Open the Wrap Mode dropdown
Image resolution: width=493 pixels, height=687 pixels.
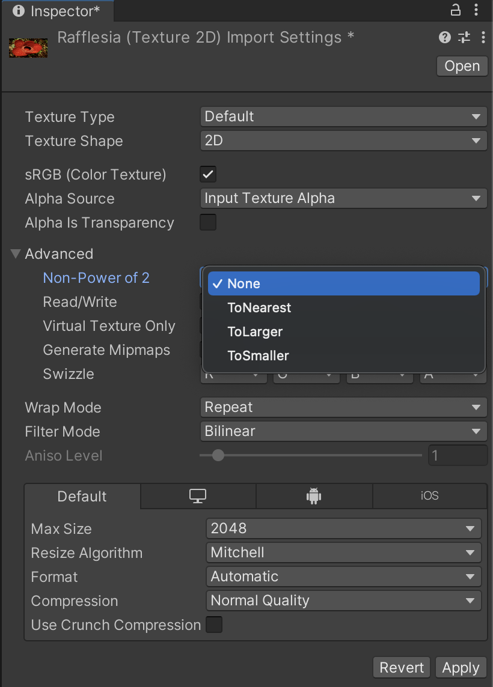tap(343, 407)
